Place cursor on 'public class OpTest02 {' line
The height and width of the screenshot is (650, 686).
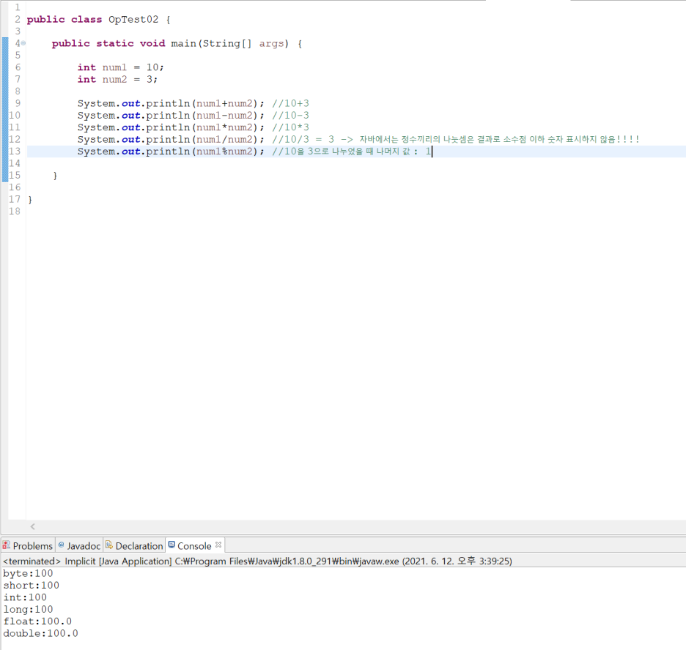pos(99,20)
